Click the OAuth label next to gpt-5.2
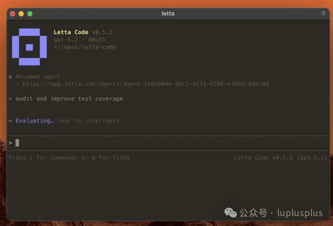The image size is (333, 226). point(97,39)
